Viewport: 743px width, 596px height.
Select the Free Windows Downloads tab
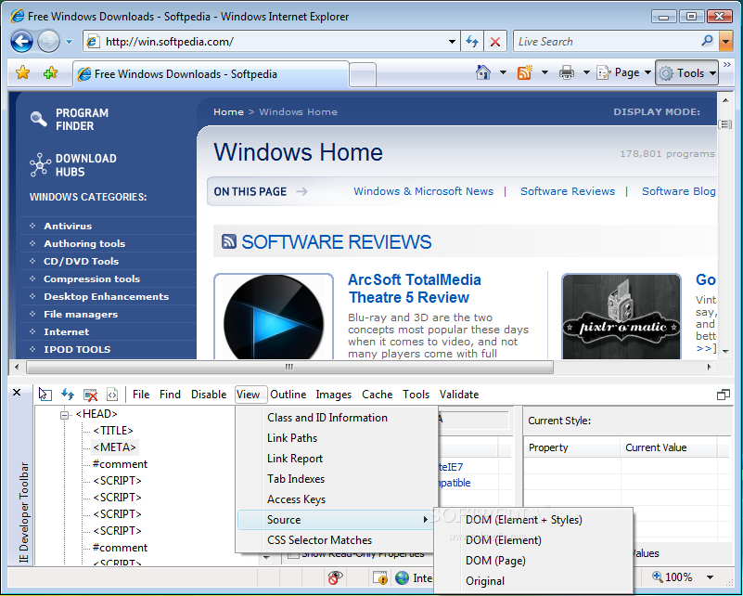coord(211,74)
